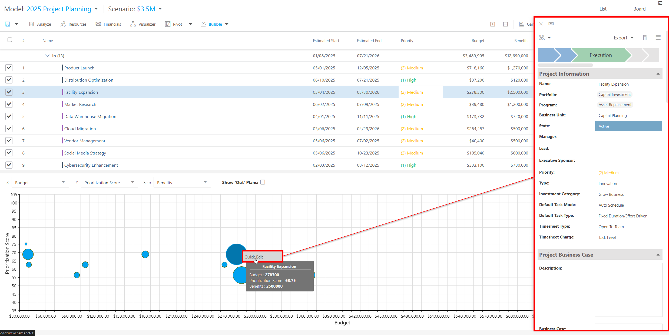Screen dimensions: 669x336
Task: Enable Show 'Out' Plans
Action: [263, 182]
